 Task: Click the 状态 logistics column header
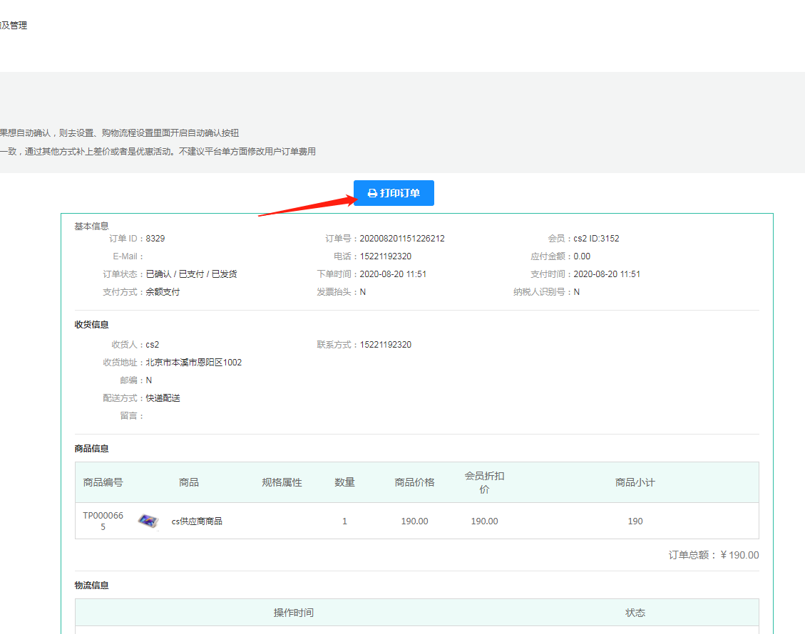[635, 613]
